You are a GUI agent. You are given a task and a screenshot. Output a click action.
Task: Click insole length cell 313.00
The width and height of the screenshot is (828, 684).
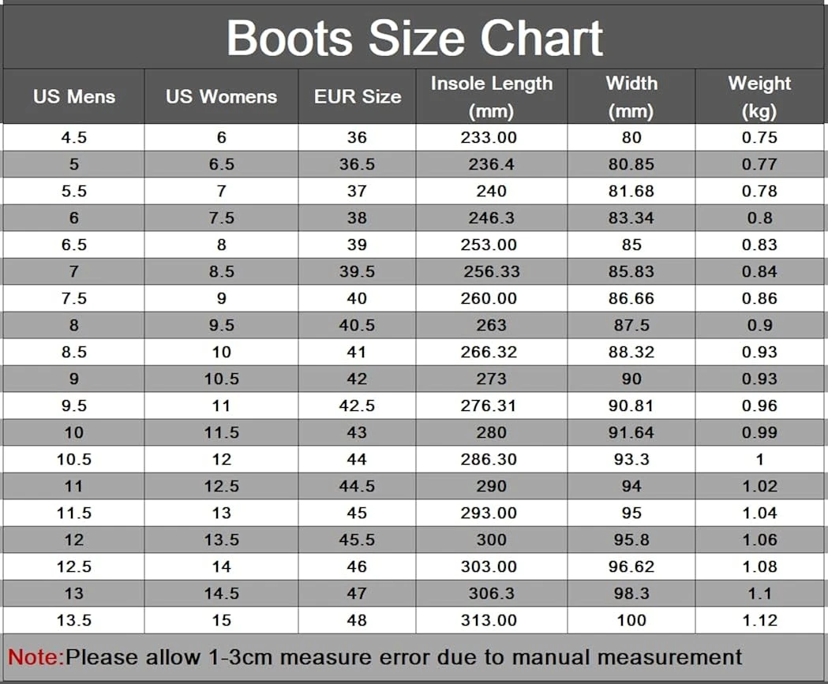[489, 620]
